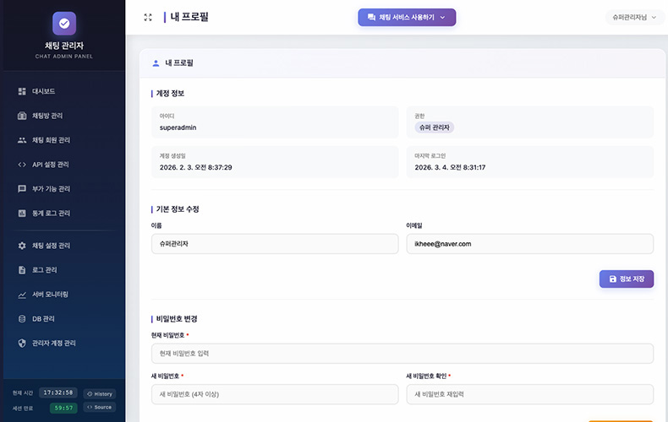This screenshot has width=668, height=422.
Task: Click the 채팅 관리자 title text
Action: 64,46
